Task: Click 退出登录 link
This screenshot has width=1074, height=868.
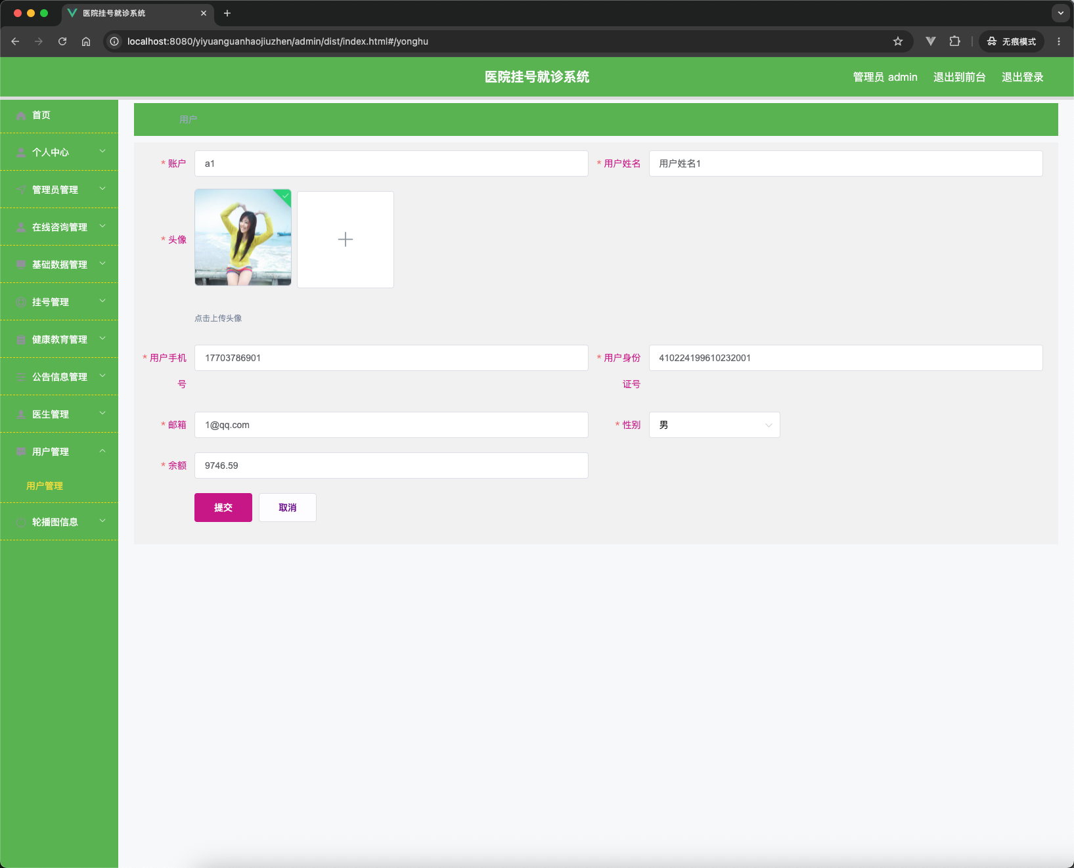Action: coord(1022,77)
